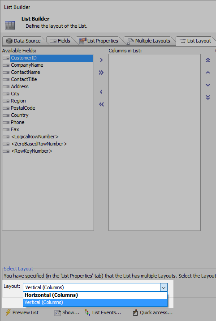
Task: Add selected field with single right arrow
Action: (101, 60)
